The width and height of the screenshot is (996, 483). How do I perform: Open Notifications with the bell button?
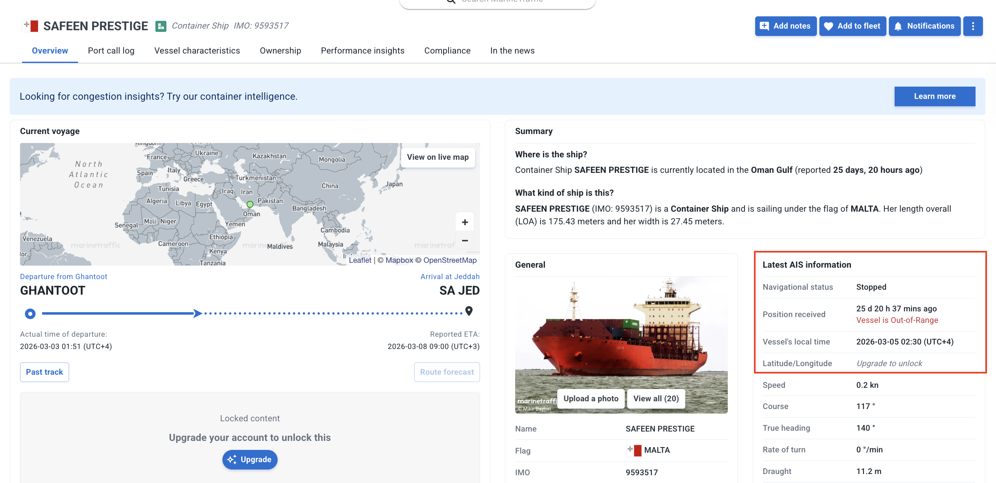[x=924, y=26]
